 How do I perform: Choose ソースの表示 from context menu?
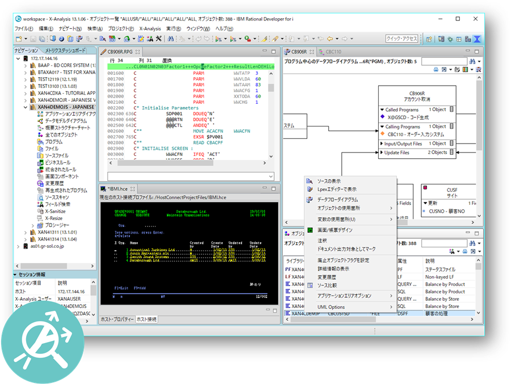[350, 181]
